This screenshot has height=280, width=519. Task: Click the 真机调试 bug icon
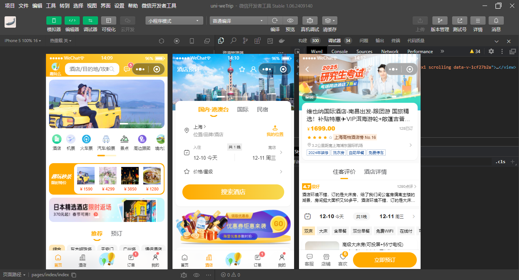click(310, 21)
